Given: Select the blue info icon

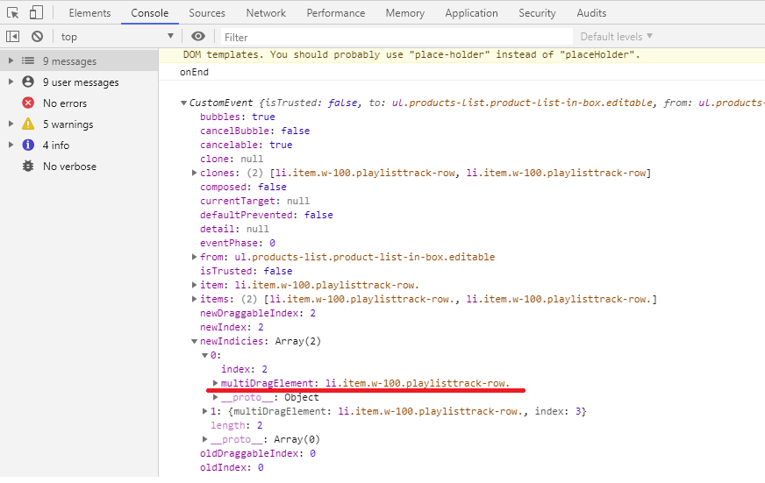Looking at the screenshot, I should [28, 145].
